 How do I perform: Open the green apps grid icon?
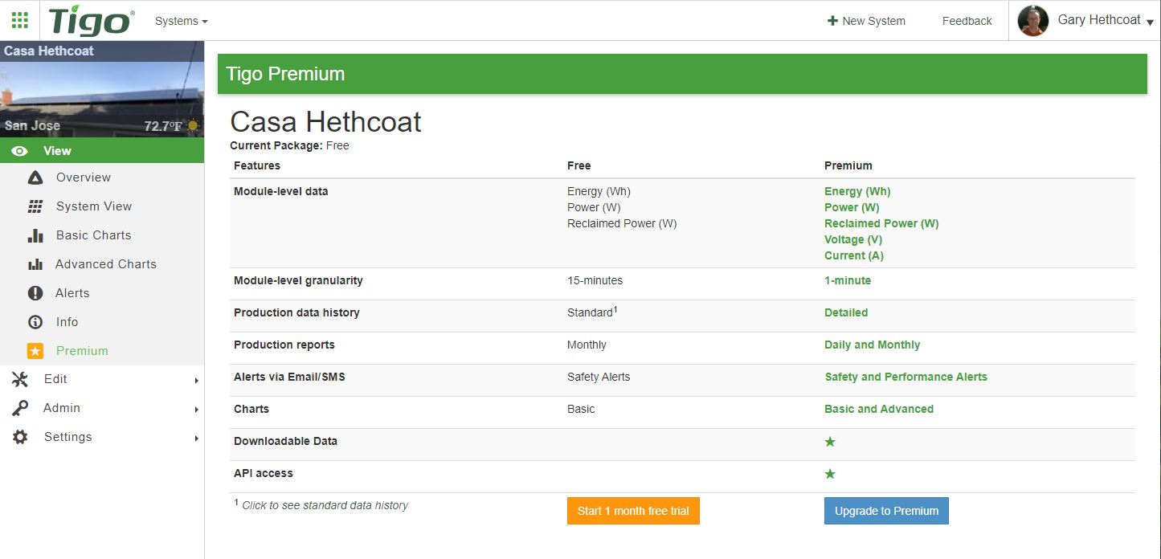[20, 20]
